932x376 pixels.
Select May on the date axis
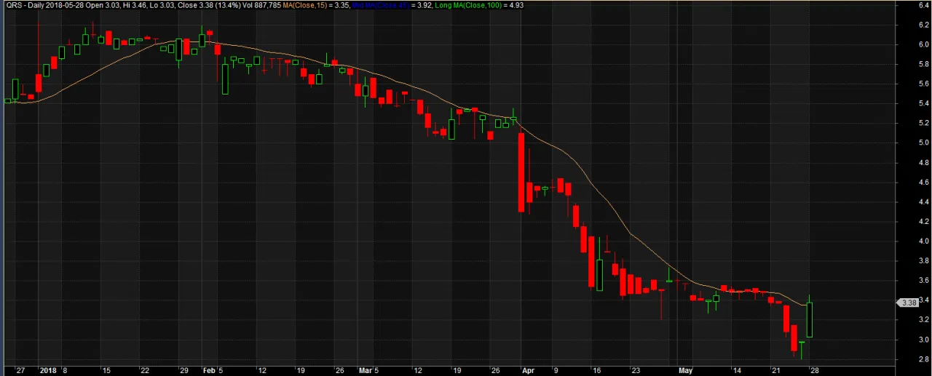pyautogui.click(x=685, y=370)
